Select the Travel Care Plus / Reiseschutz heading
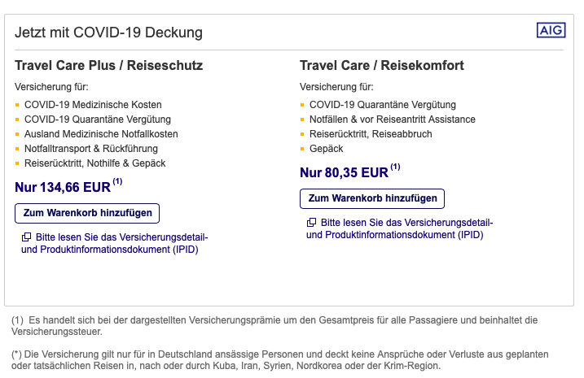The image size is (584, 378). (109, 65)
